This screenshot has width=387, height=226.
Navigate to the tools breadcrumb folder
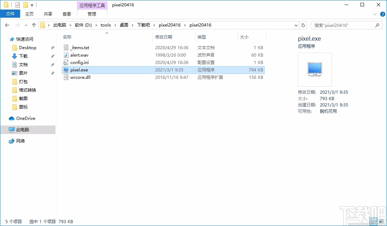pos(106,25)
